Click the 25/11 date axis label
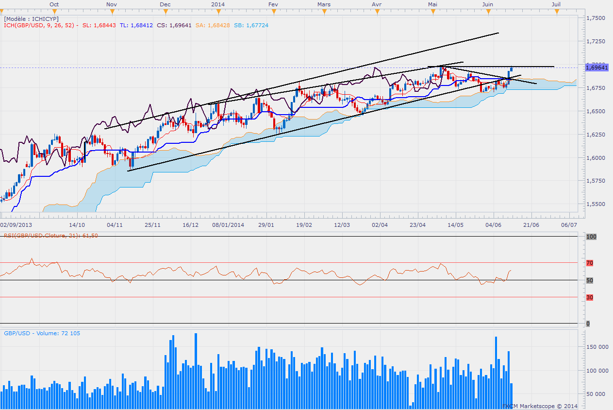This screenshot has height=410, width=613. [152, 225]
